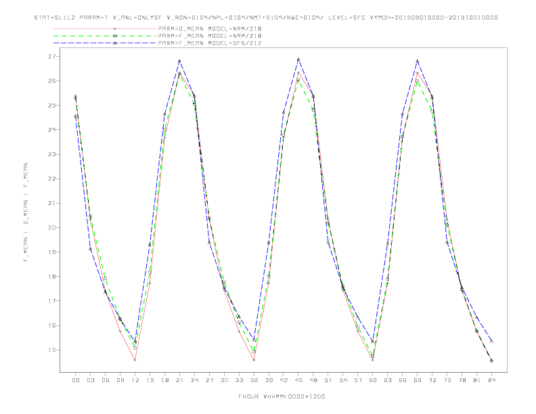Click y-axis tick value 20
Screen dimensions: 536x414
[51, 227]
